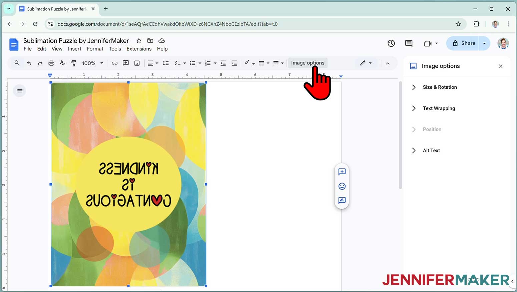This screenshot has height=292, width=517.
Task: Open new browser tab
Action: 106,9
